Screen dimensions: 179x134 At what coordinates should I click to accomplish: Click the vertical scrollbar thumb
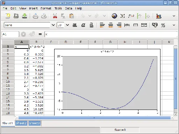pos(176,79)
